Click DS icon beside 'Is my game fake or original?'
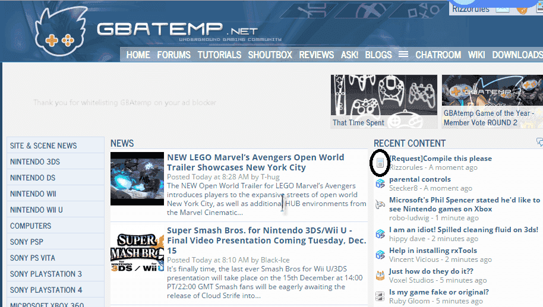The image size is (543, 307). pyautogui.click(x=380, y=296)
